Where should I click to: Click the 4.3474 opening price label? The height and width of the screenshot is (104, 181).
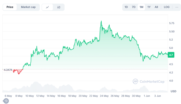coord(8,70)
